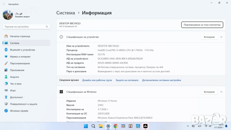Open Мрежа и интернет settings

coord(26,57)
